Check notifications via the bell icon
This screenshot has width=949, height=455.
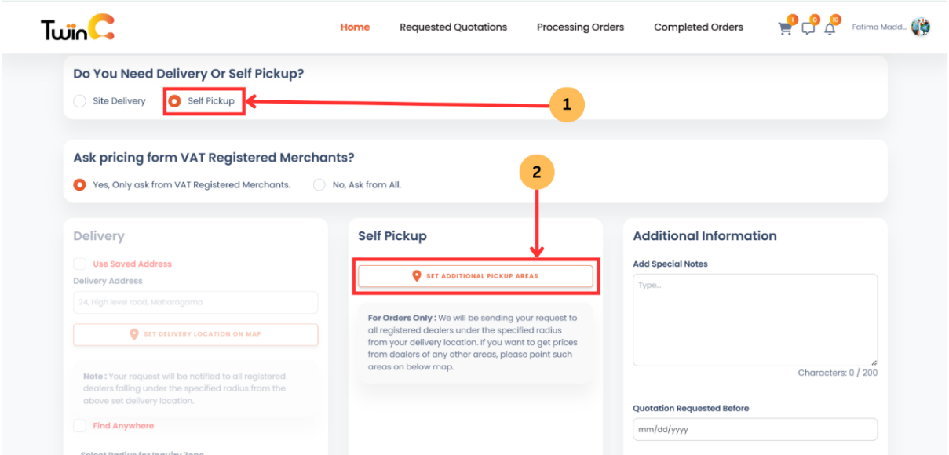(830, 27)
